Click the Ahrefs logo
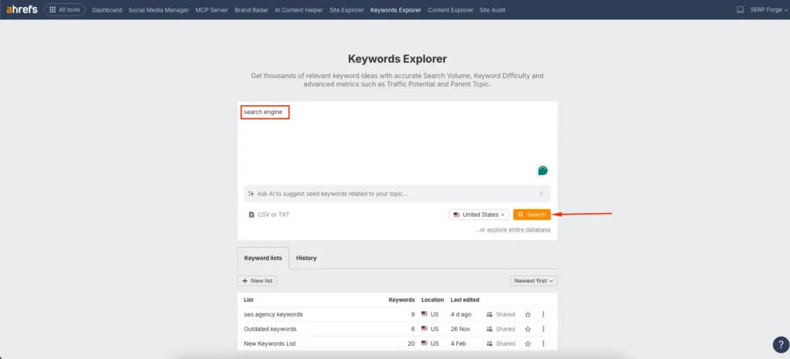This screenshot has width=790, height=359. click(x=22, y=9)
